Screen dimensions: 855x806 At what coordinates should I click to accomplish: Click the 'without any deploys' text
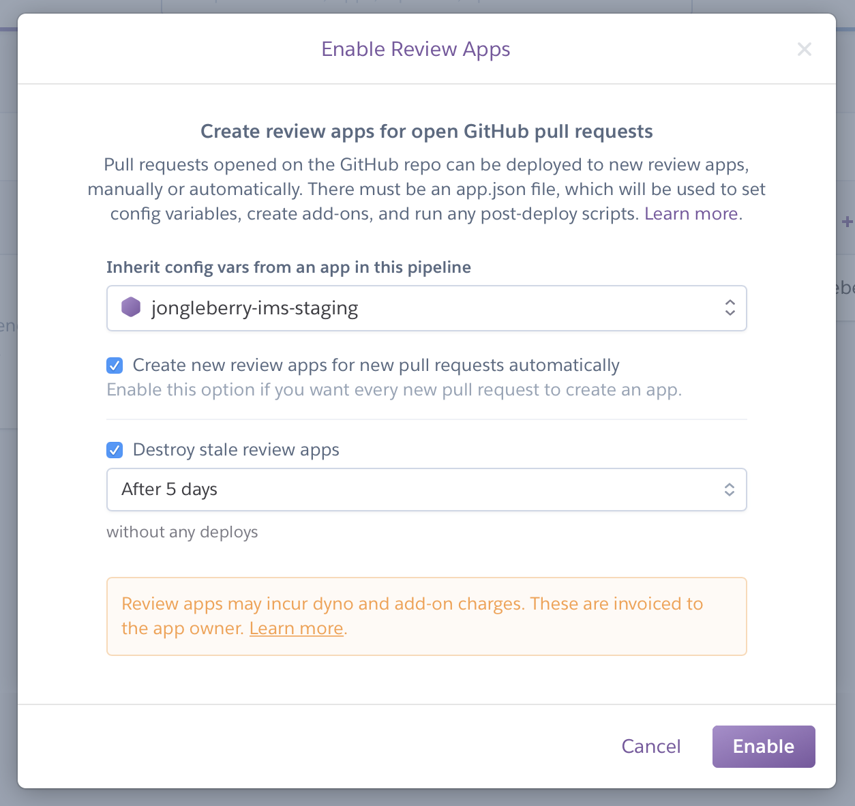pyautogui.click(x=182, y=532)
